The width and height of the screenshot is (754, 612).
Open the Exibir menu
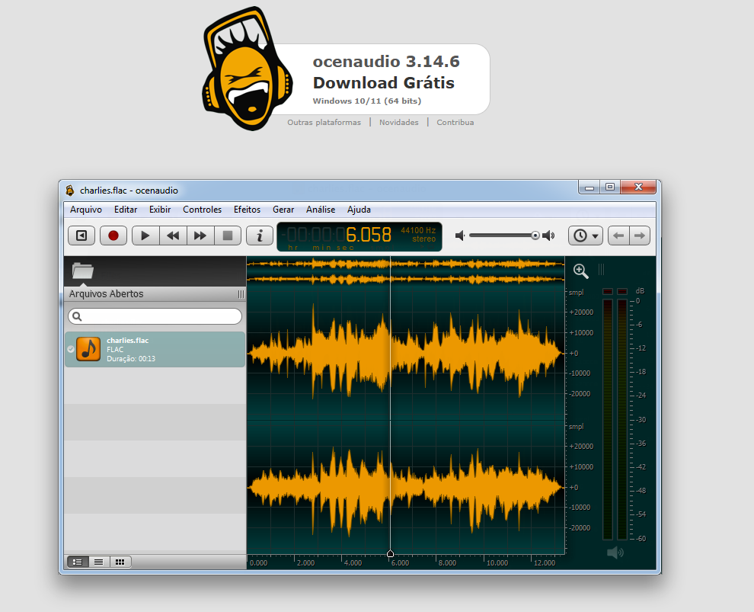coord(160,210)
